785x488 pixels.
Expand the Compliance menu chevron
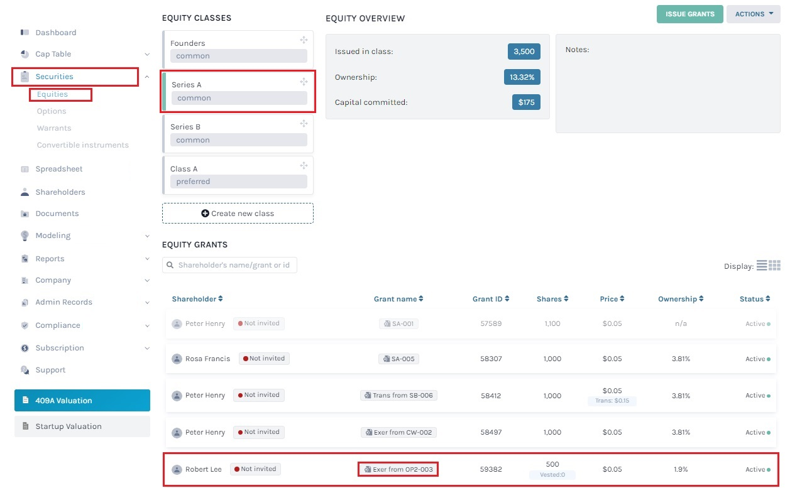[x=146, y=325]
